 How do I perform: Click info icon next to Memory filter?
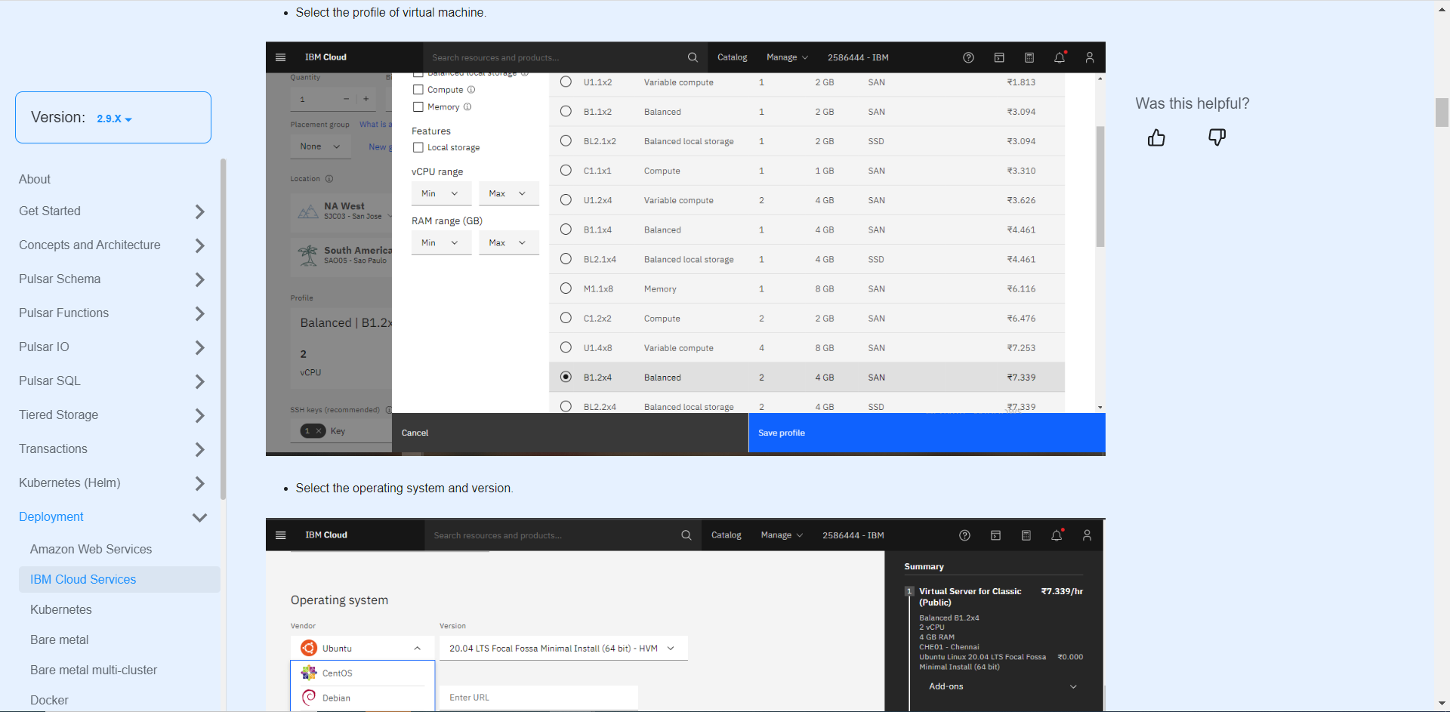pos(467,107)
